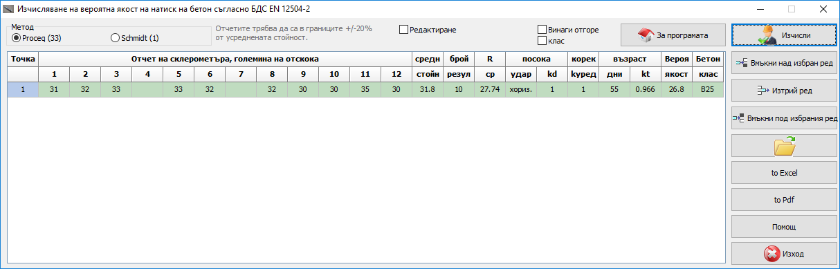This screenshot has height=269, width=840.
Task: Click the хориз. impact direction cell
Action: pos(521,89)
